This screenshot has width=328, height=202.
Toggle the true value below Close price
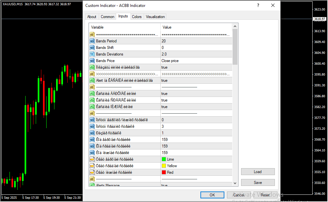[164, 67]
